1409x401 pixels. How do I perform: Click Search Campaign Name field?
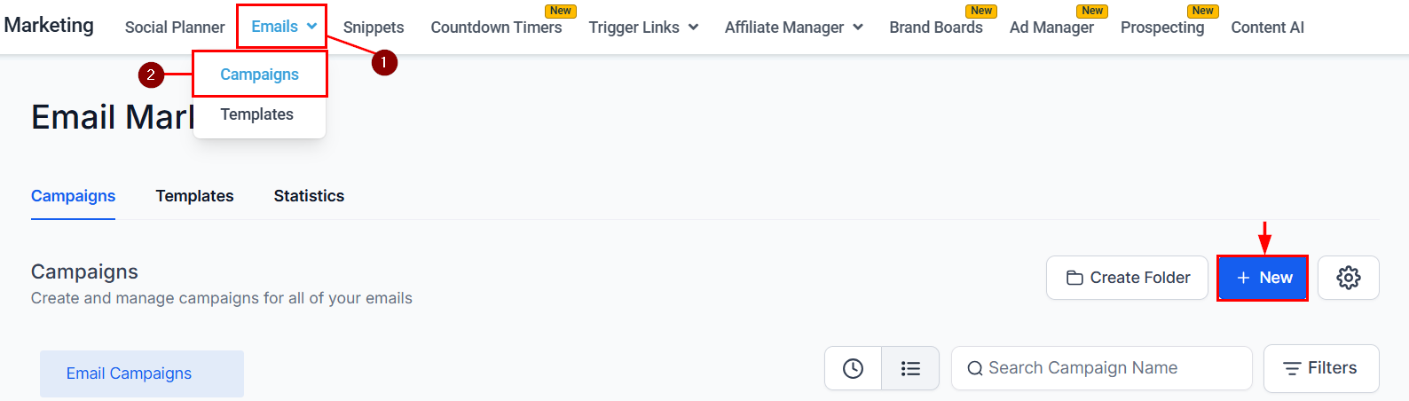pos(1102,368)
